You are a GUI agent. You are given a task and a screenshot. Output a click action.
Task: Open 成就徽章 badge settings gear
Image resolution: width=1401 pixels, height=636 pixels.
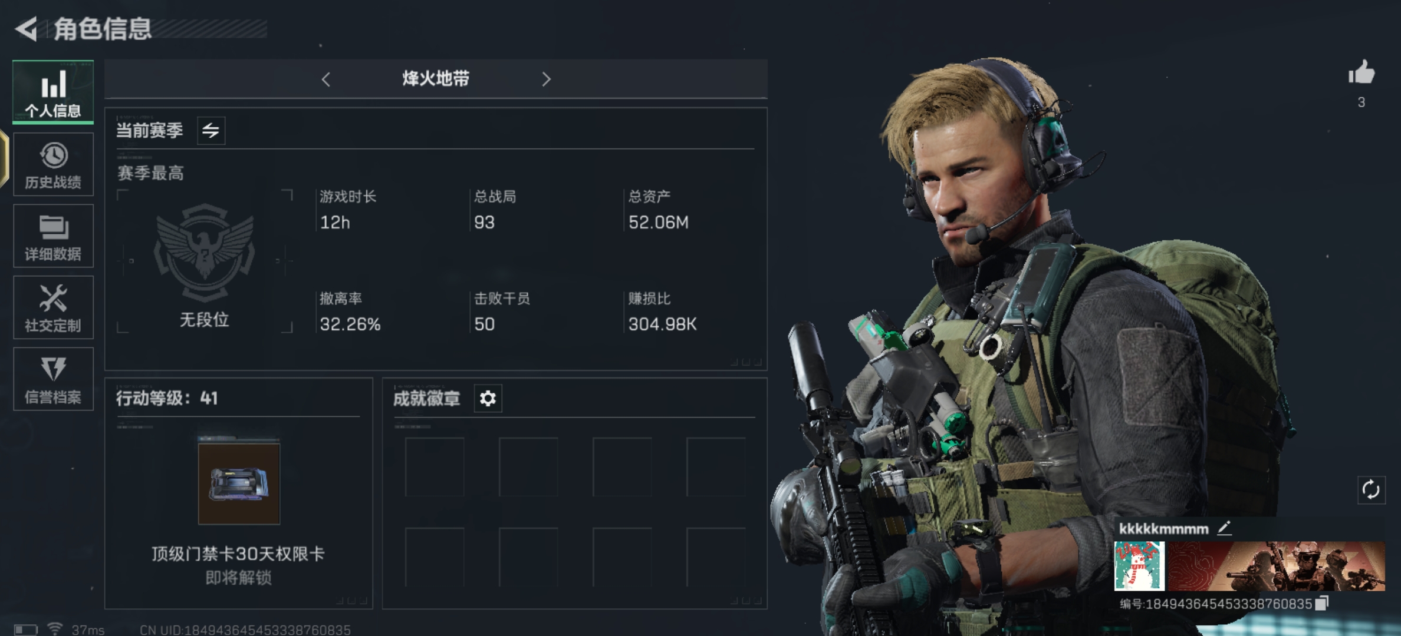pos(488,399)
